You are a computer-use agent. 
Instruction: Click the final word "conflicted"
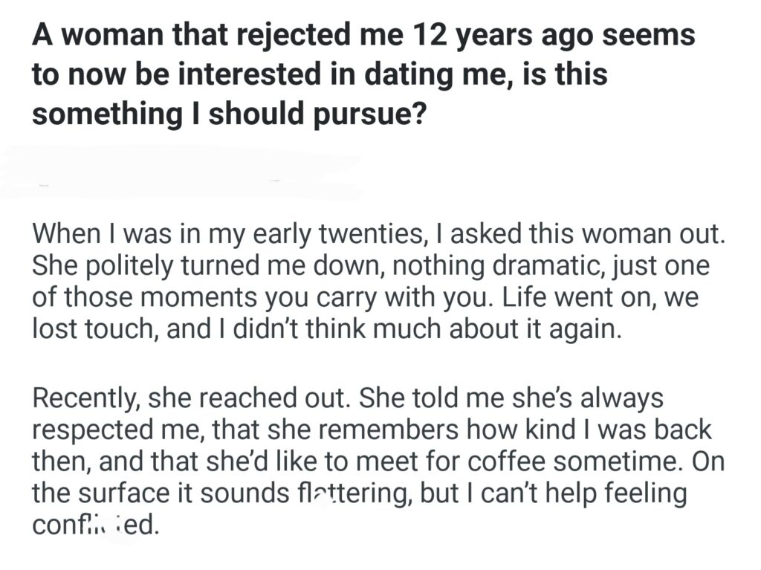coord(94,526)
